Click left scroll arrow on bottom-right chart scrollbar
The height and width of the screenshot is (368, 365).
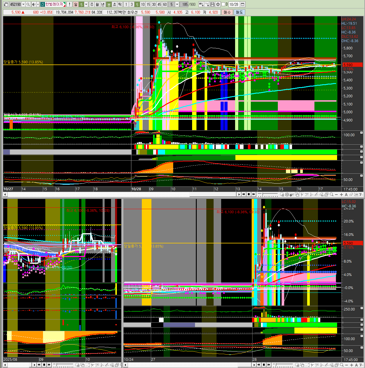(126, 365)
